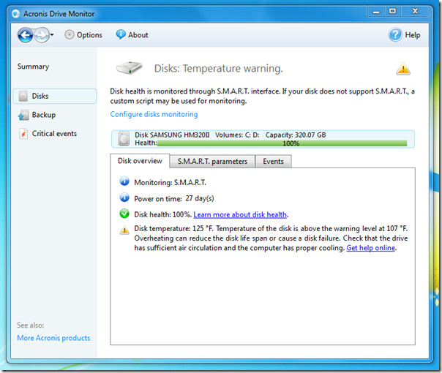Image resolution: width=442 pixels, height=373 pixels.
Task: Open the More Acronis products link
Action: pos(53,338)
